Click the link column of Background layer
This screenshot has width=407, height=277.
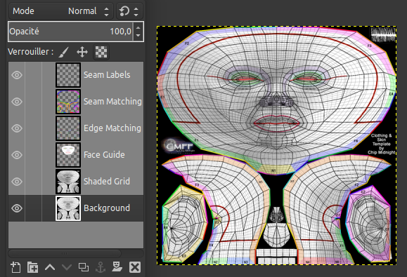click(34, 208)
